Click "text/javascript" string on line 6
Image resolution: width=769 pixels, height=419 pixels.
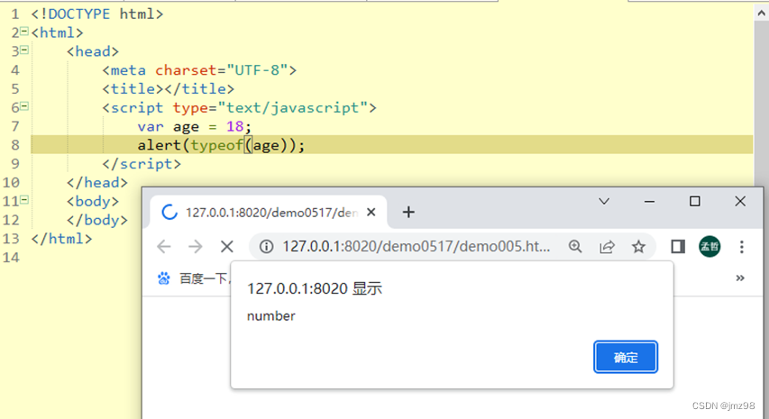pyautogui.click(x=292, y=107)
